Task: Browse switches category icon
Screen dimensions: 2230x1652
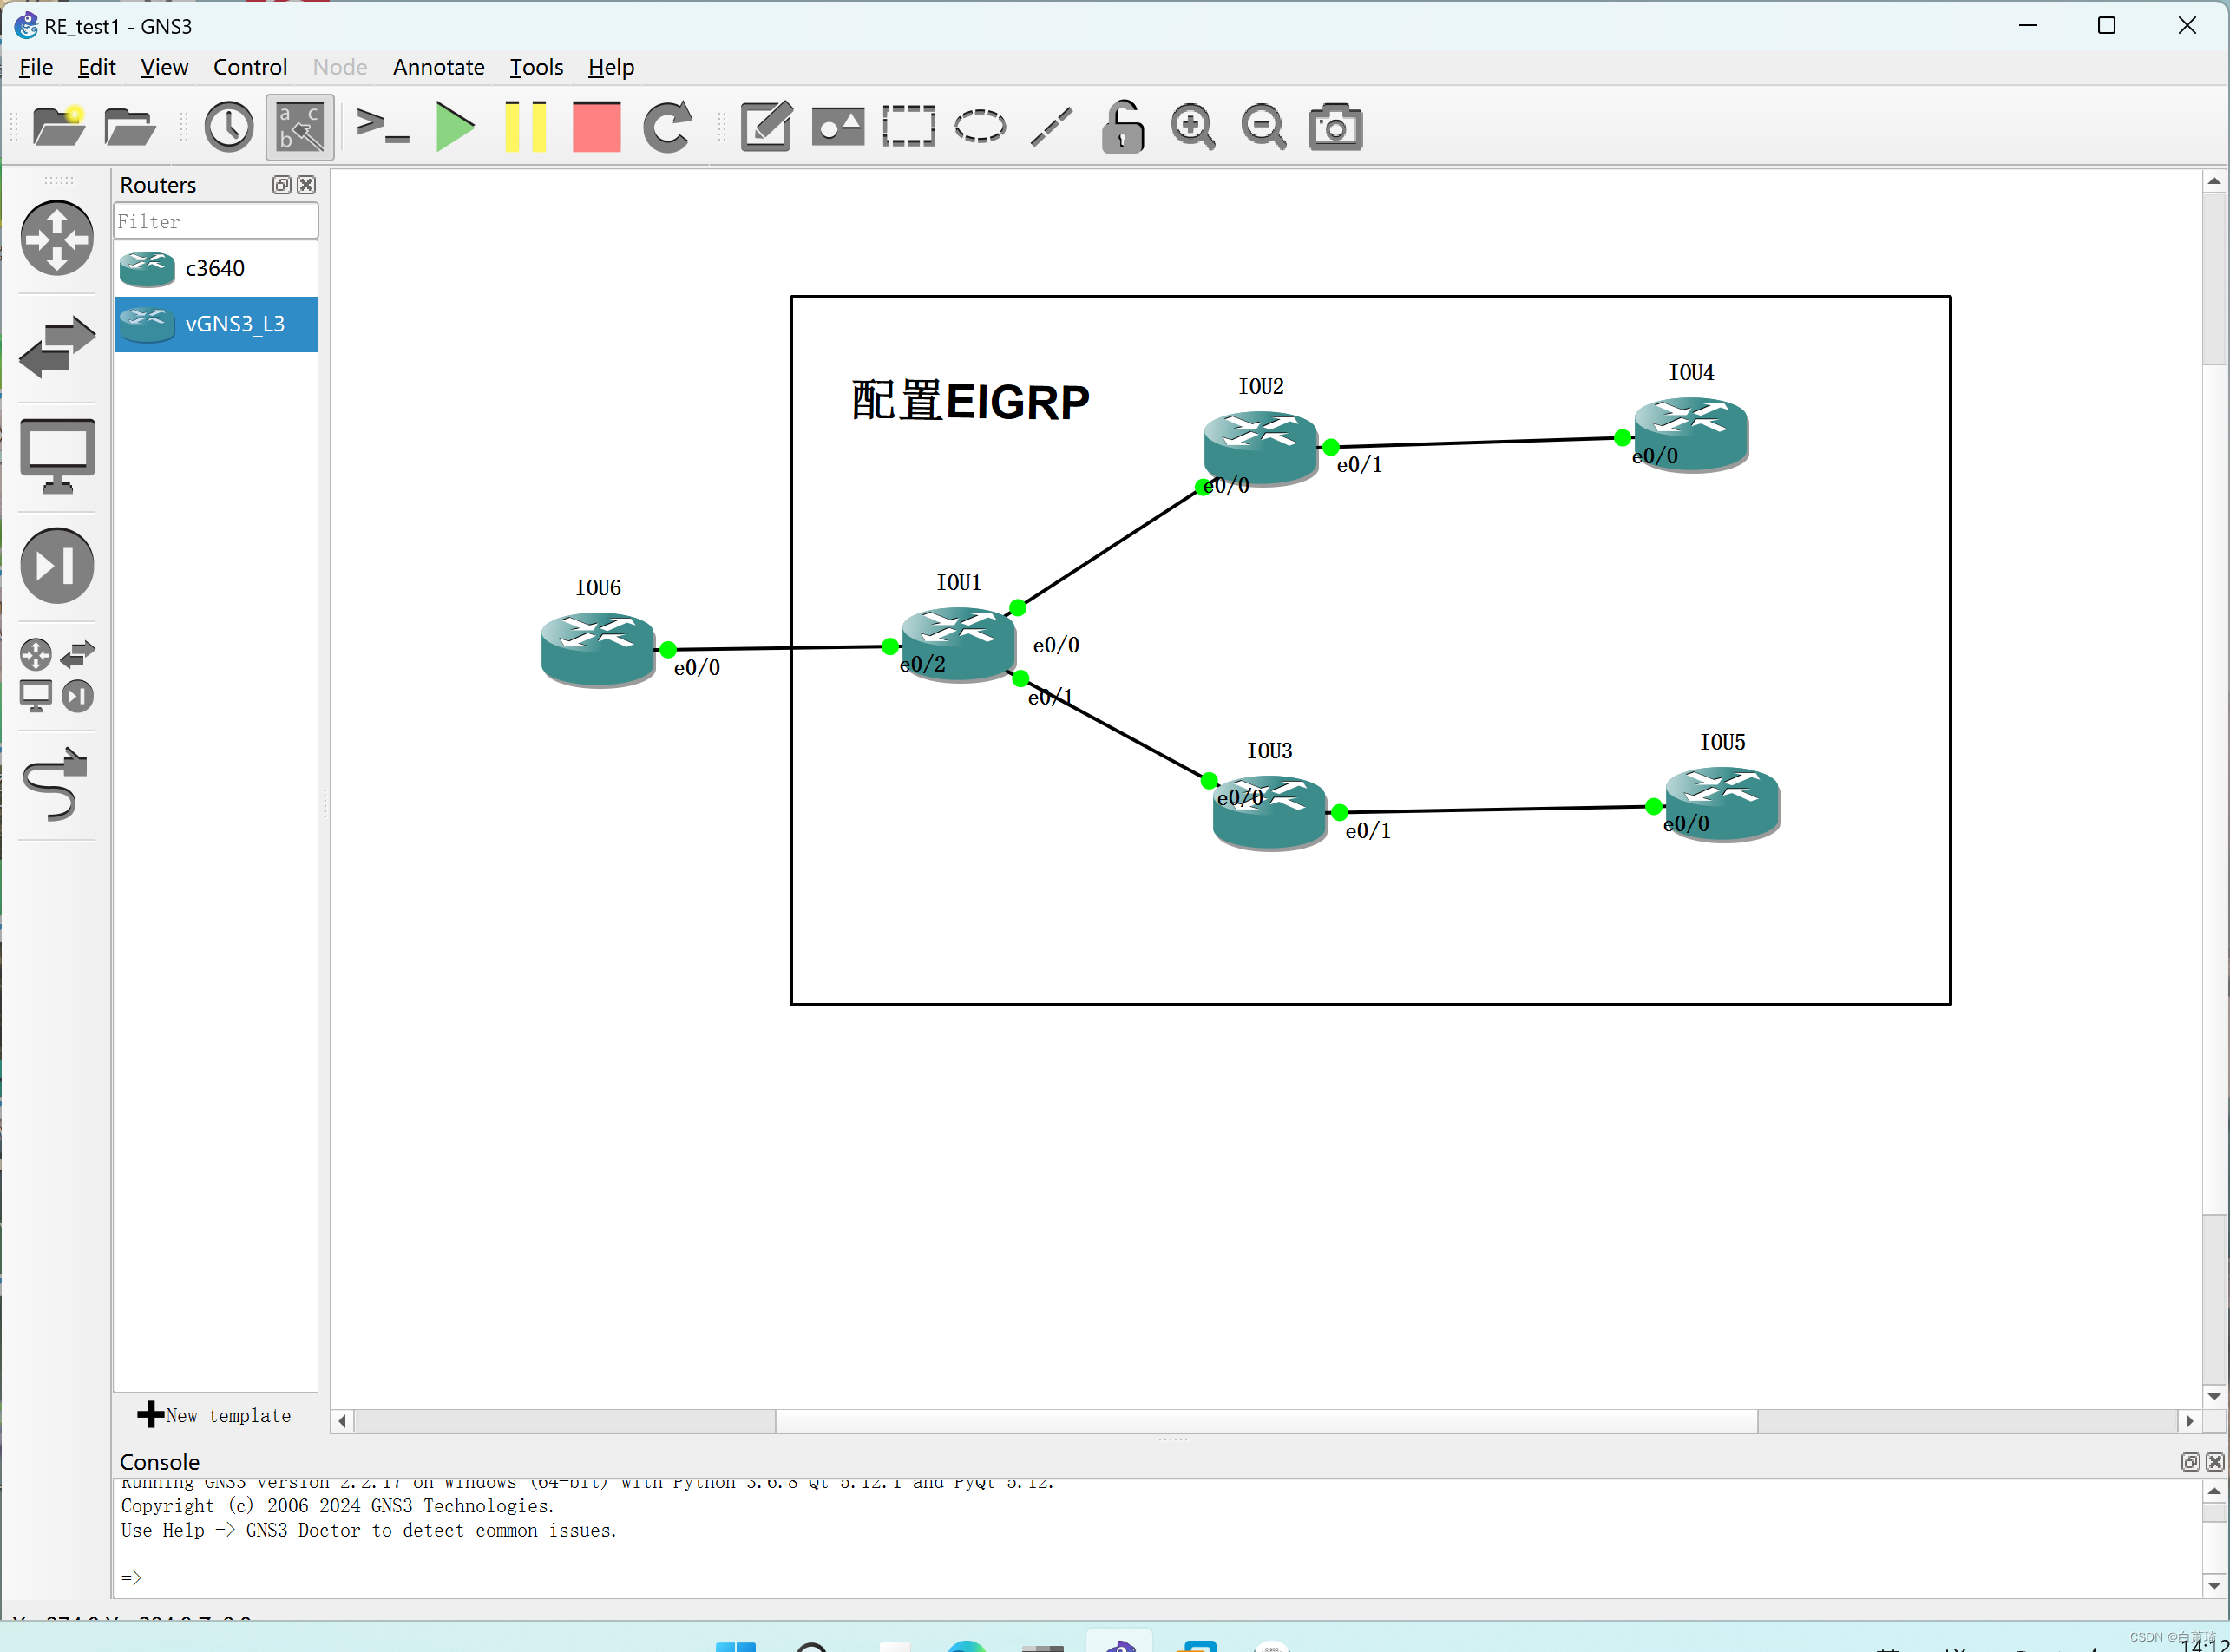Action: 57,347
